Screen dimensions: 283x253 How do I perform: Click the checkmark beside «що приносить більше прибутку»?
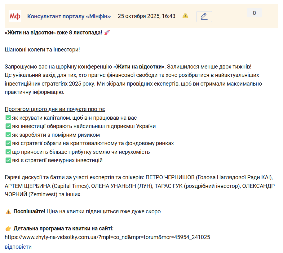point(8,152)
